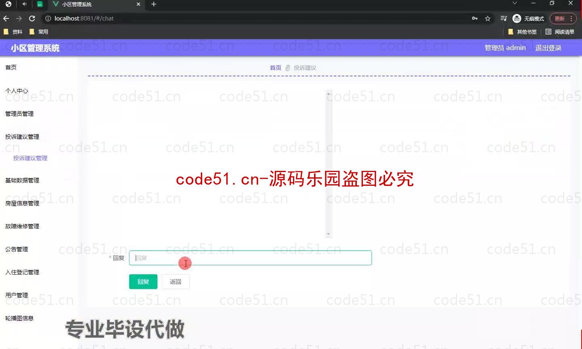Open 阅读清单 reading list
This screenshot has height=349, width=582.
(560, 32)
